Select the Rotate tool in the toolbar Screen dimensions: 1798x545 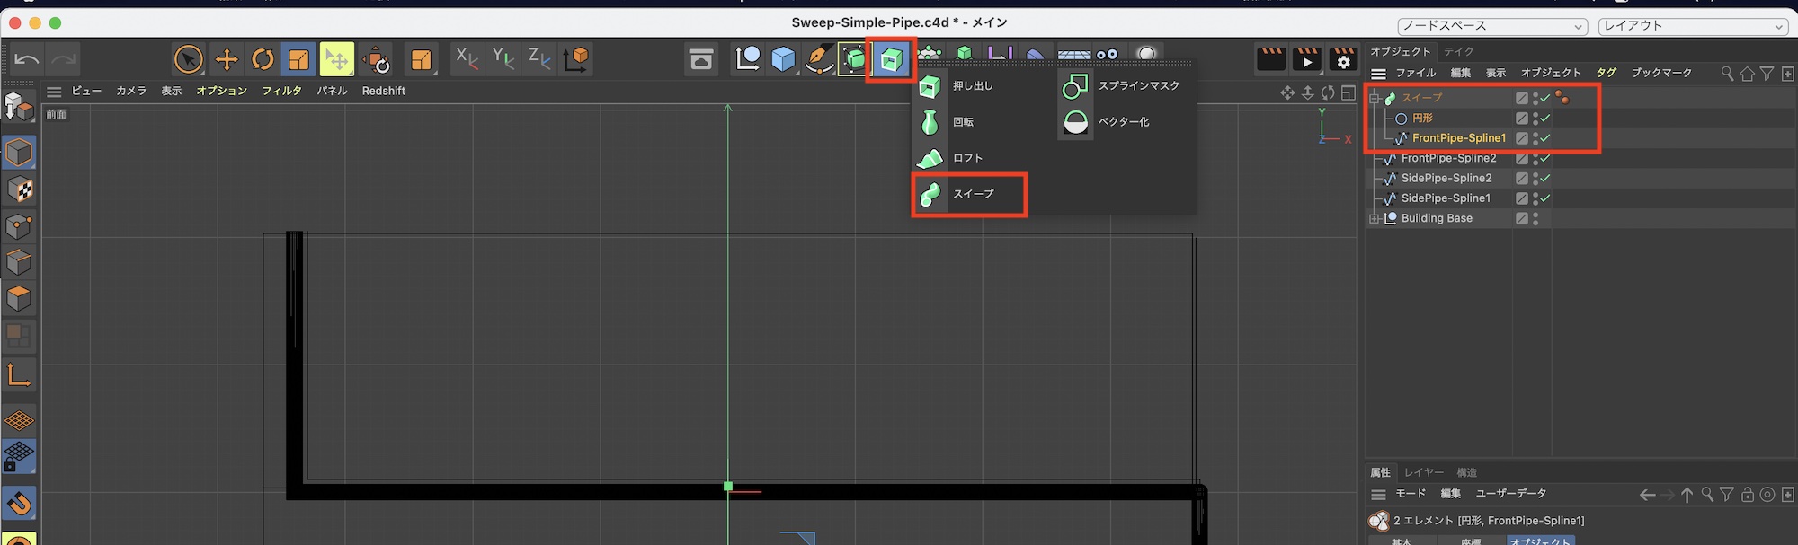263,60
